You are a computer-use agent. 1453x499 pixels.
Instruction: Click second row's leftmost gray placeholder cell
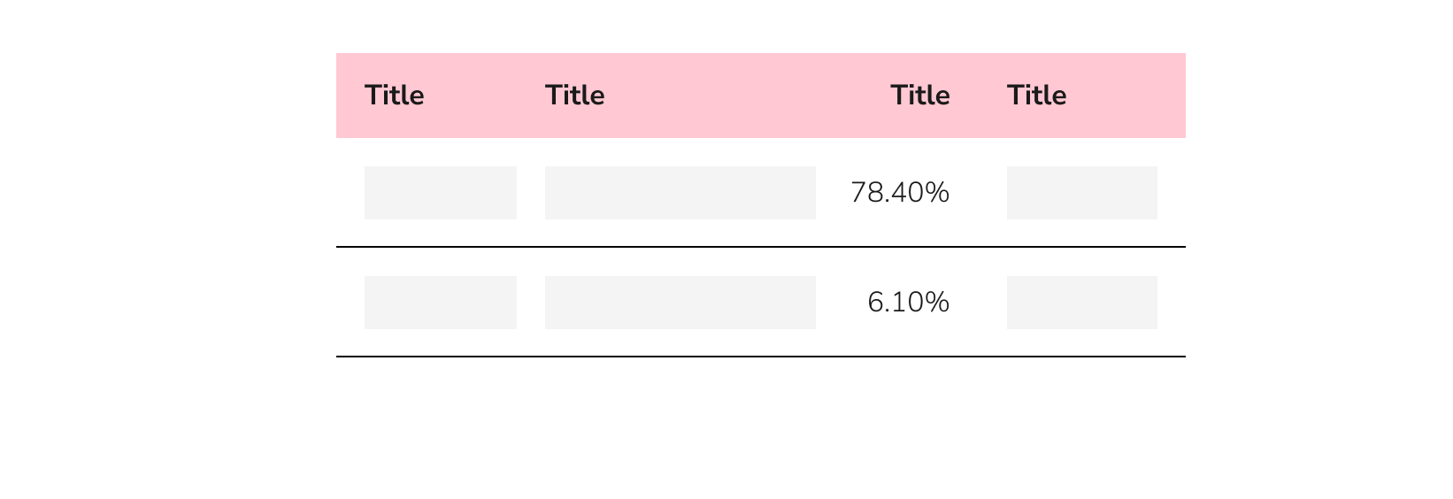tap(441, 303)
